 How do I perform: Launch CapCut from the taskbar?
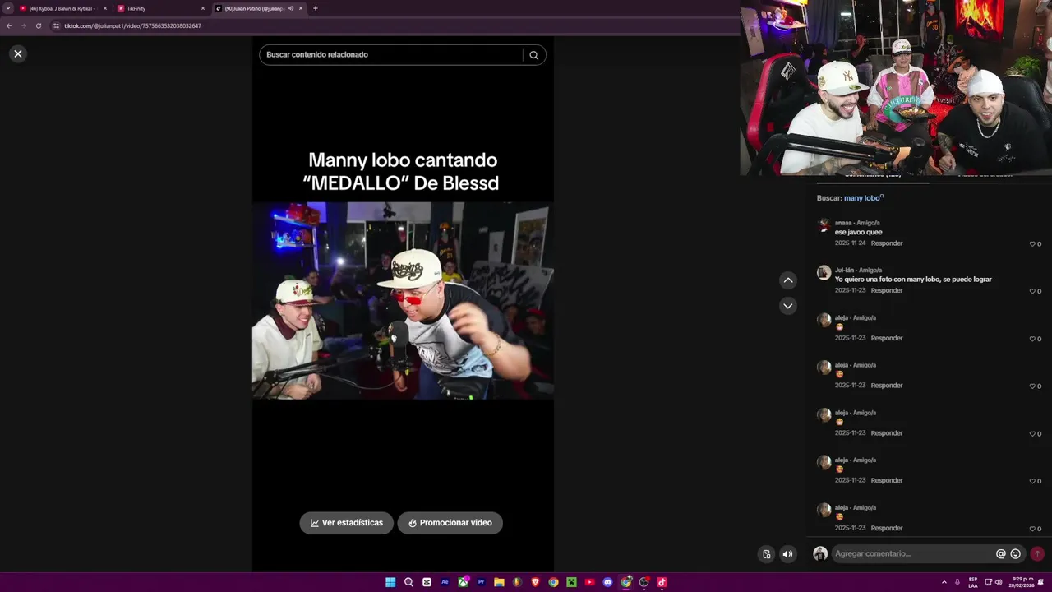tap(427, 582)
